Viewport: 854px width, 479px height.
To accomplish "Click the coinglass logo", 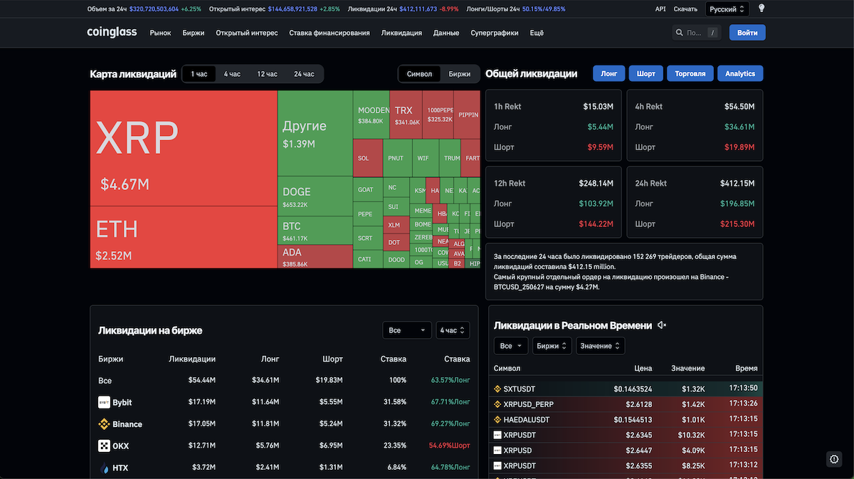I will pos(113,32).
